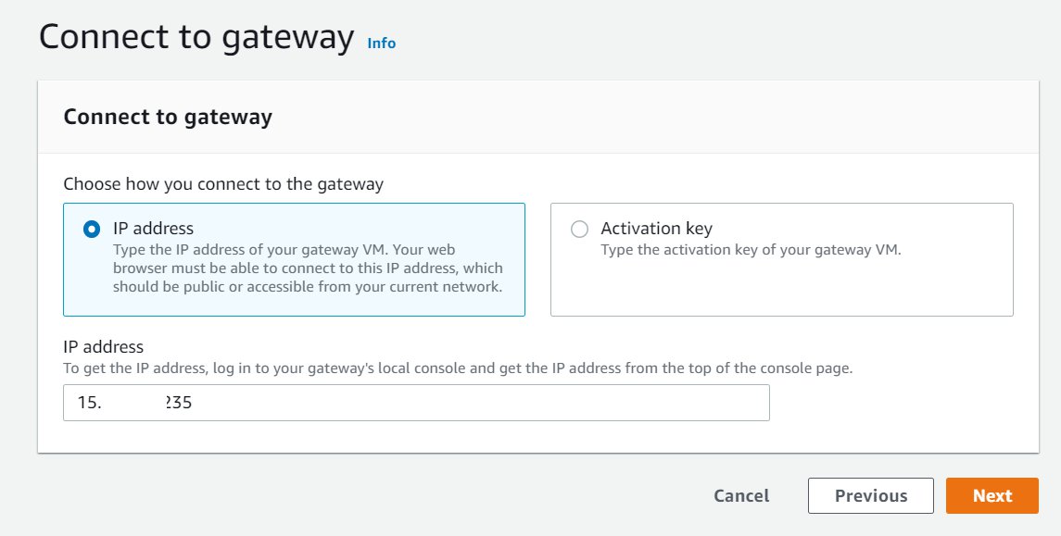
Task: Click the "IP address" label above the input
Action: pos(104,347)
